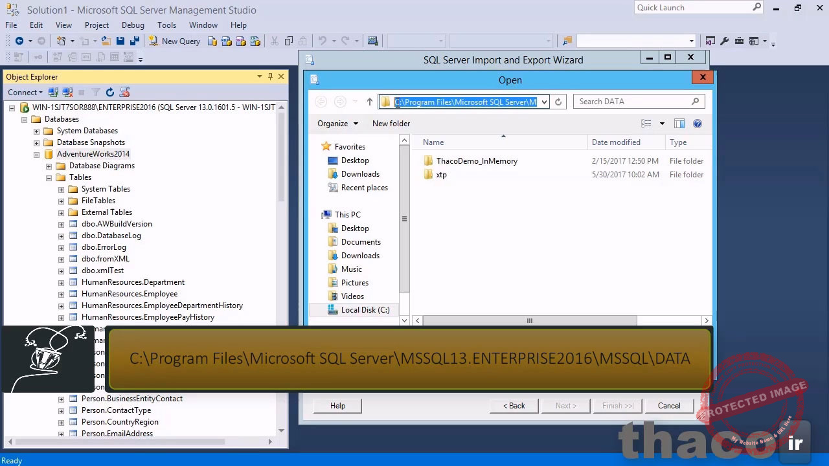Image resolution: width=829 pixels, height=466 pixels.
Task: Click the New folder button
Action: (x=391, y=124)
